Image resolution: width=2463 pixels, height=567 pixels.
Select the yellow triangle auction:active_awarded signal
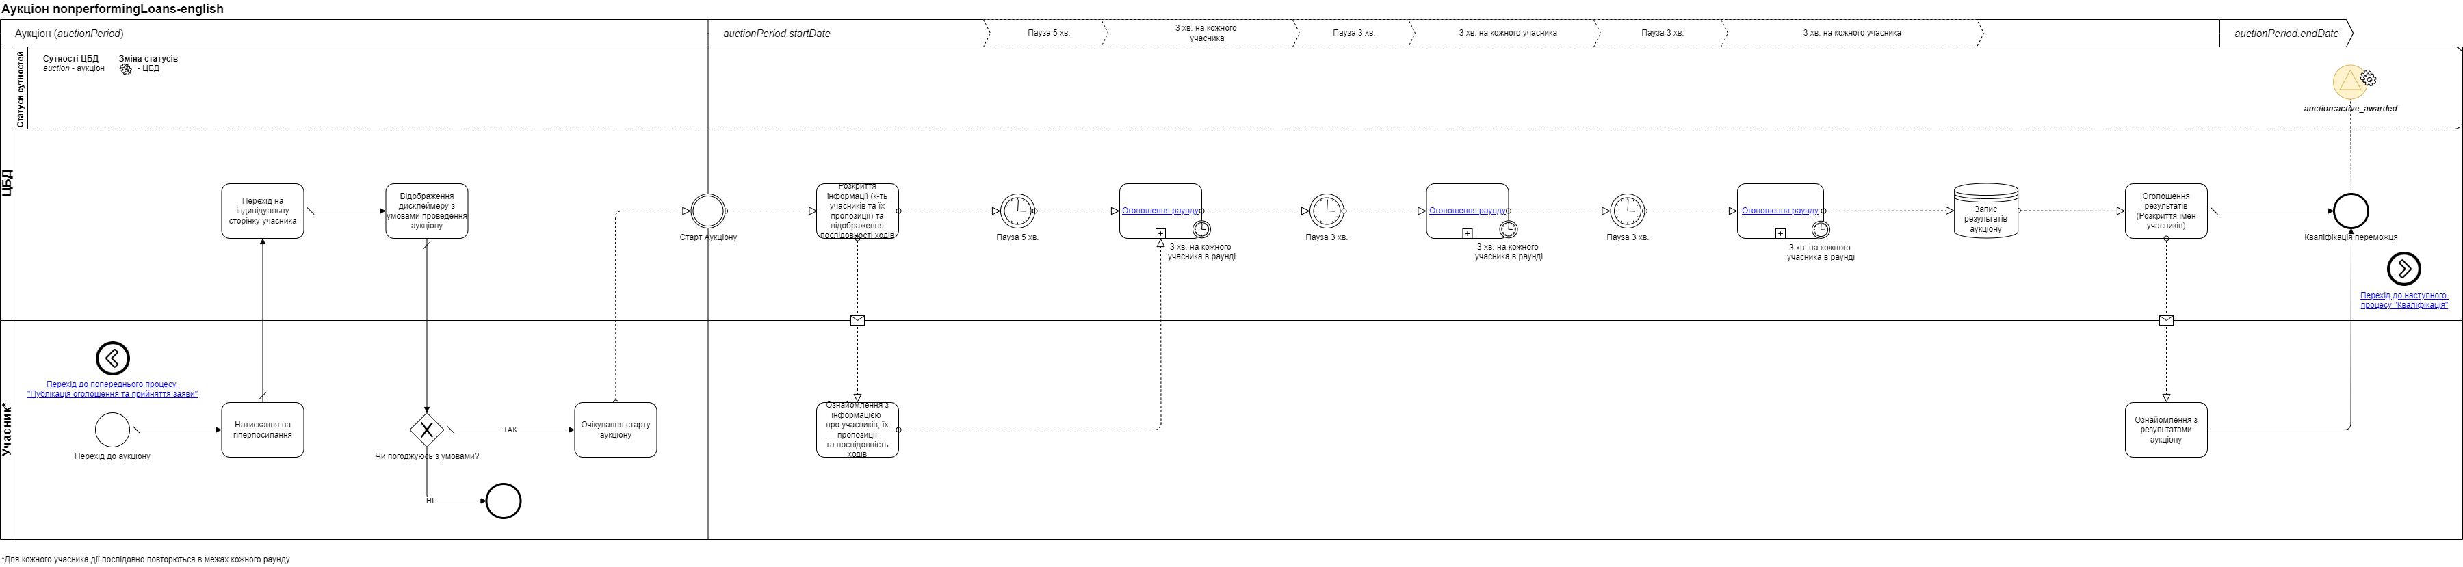pos(2350,82)
